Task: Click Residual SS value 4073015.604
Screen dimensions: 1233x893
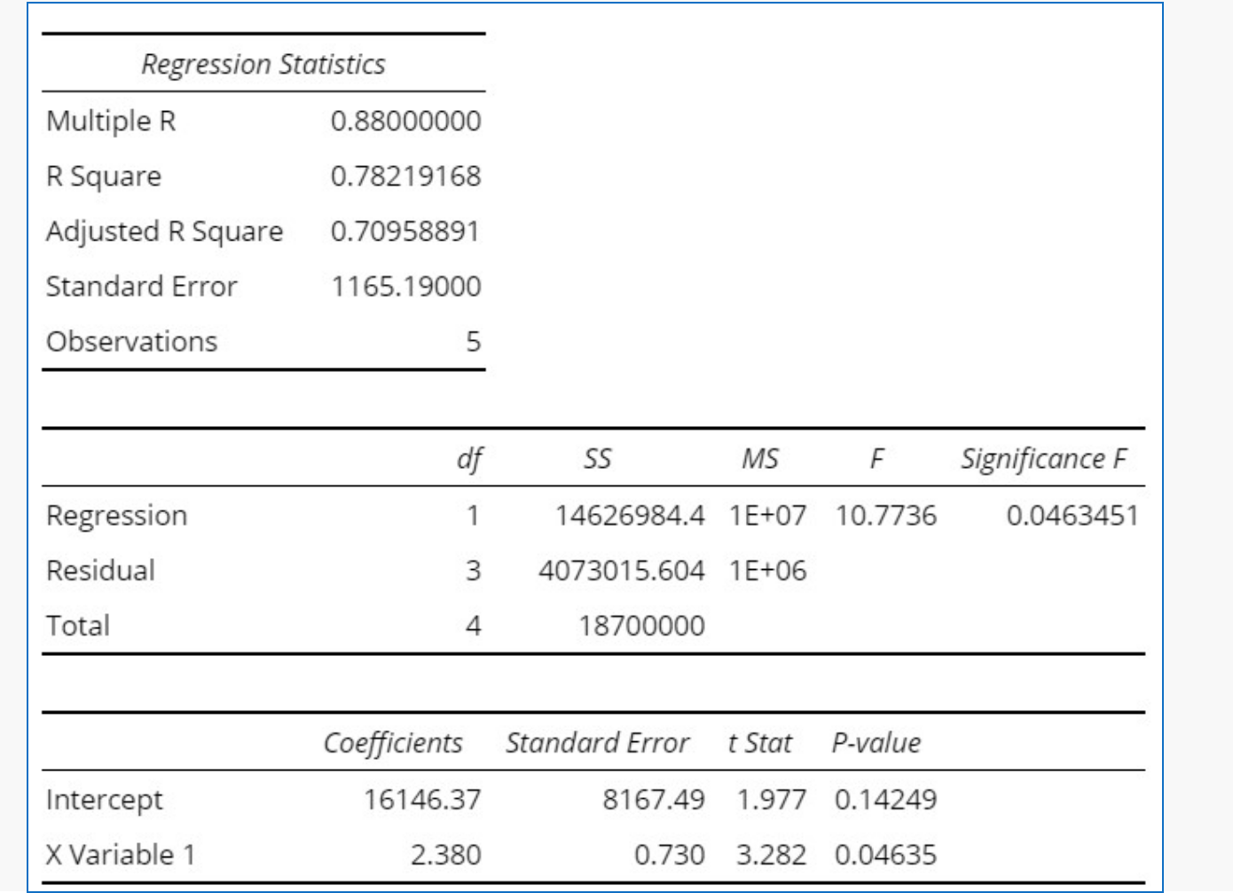Action: coord(622,570)
